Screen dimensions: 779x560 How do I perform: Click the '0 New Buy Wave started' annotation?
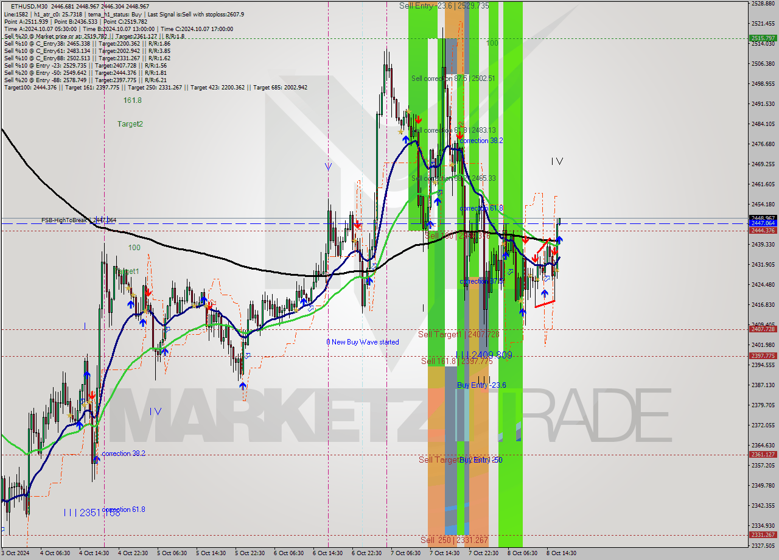pos(363,342)
